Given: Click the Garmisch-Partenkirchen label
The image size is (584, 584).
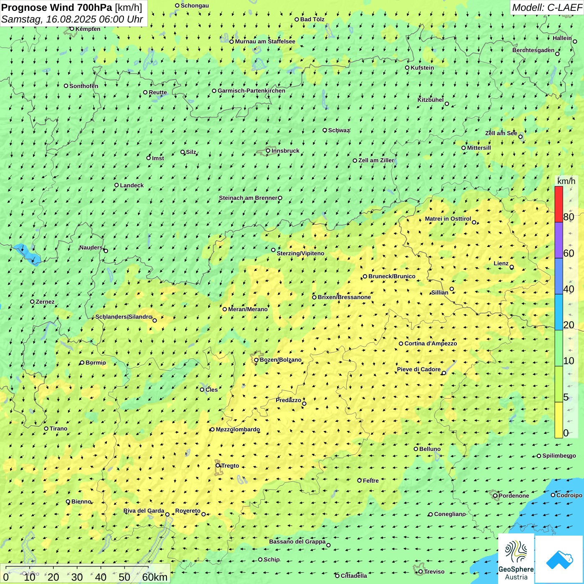Looking at the screenshot, I should click(252, 91).
